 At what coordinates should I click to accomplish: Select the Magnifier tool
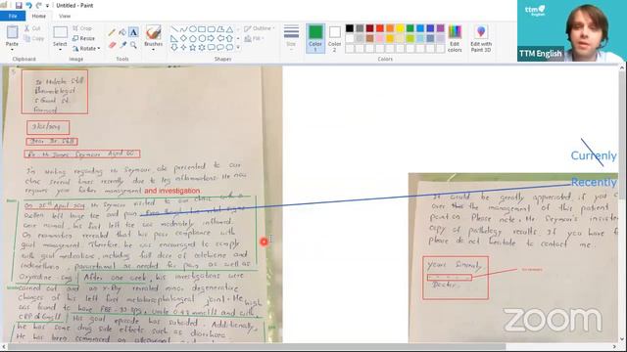pos(133,45)
